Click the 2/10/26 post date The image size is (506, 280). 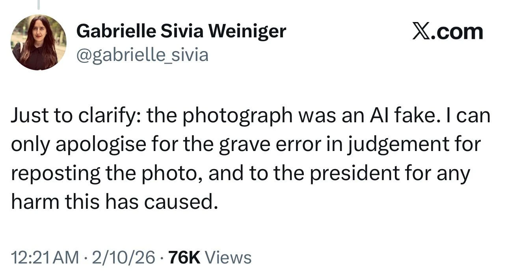(x=123, y=258)
